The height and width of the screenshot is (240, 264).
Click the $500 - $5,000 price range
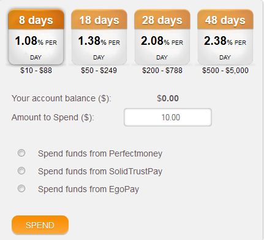[x=225, y=71]
